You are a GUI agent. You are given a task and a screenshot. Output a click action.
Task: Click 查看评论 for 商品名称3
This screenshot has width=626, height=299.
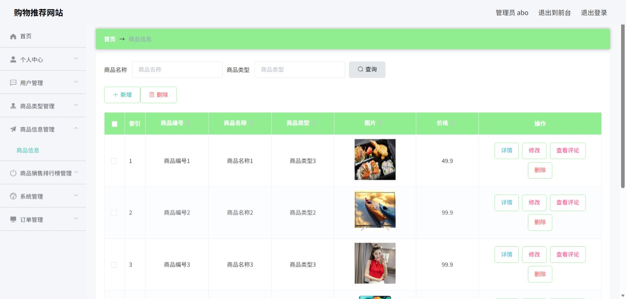(x=568, y=254)
